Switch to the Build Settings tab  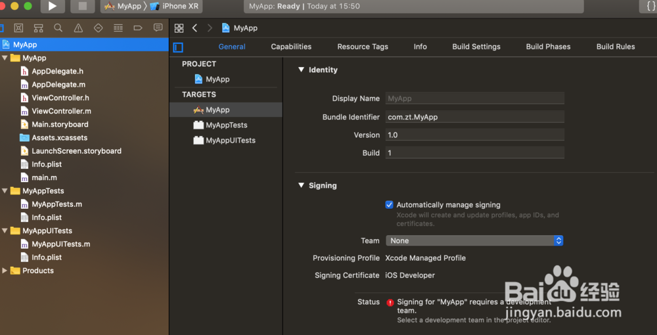[x=476, y=47]
